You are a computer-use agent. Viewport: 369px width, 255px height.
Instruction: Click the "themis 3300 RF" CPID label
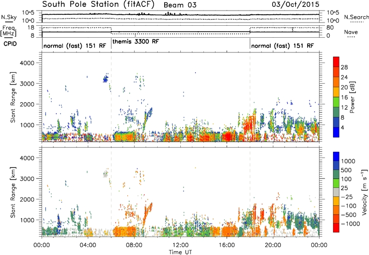click(136, 41)
